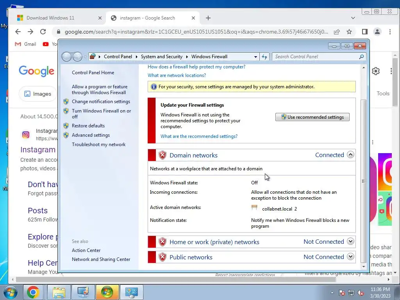Click the Control Panel back arrow button
Screen dimensions: 400x300
(x=66, y=57)
